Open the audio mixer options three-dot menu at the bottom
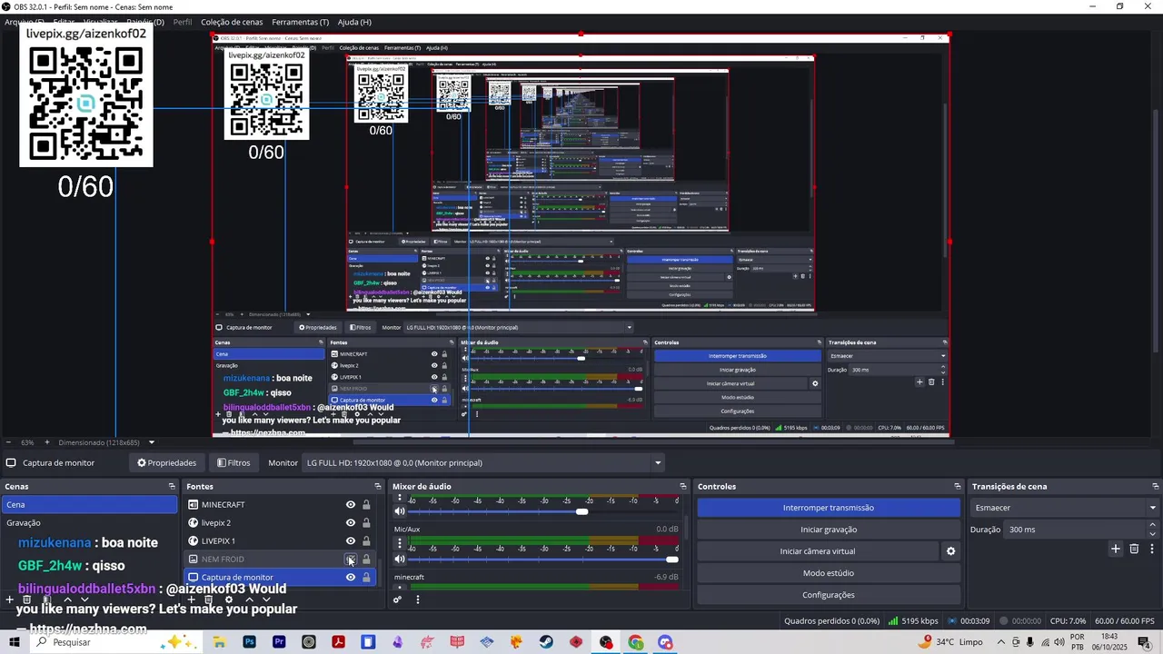The height and width of the screenshot is (654, 1163). 418,599
